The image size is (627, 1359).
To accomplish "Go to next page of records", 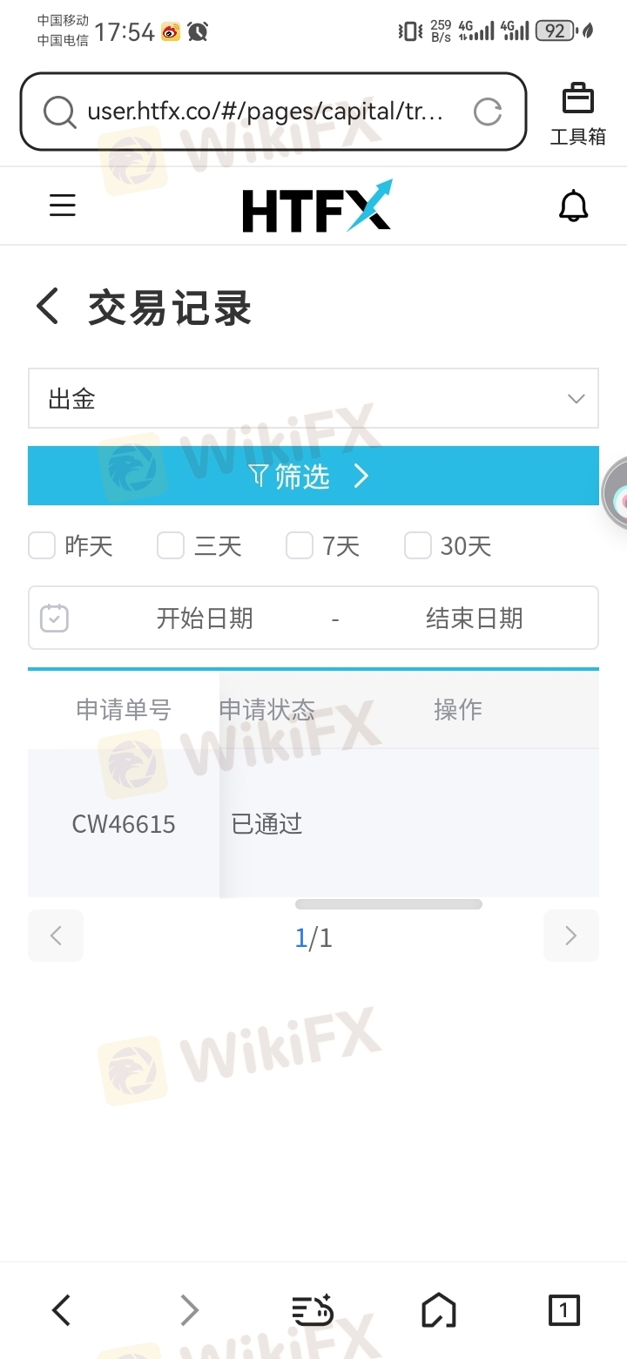I will tap(571, 936).
